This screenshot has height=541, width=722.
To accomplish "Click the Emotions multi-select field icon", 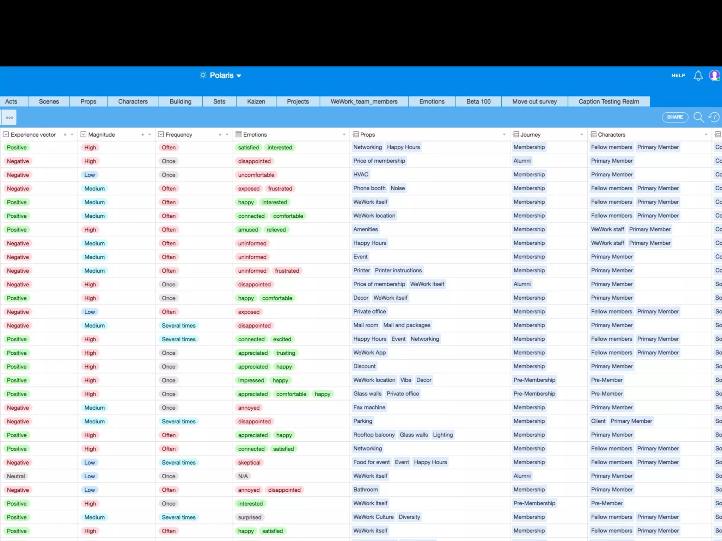I will 239,135.
